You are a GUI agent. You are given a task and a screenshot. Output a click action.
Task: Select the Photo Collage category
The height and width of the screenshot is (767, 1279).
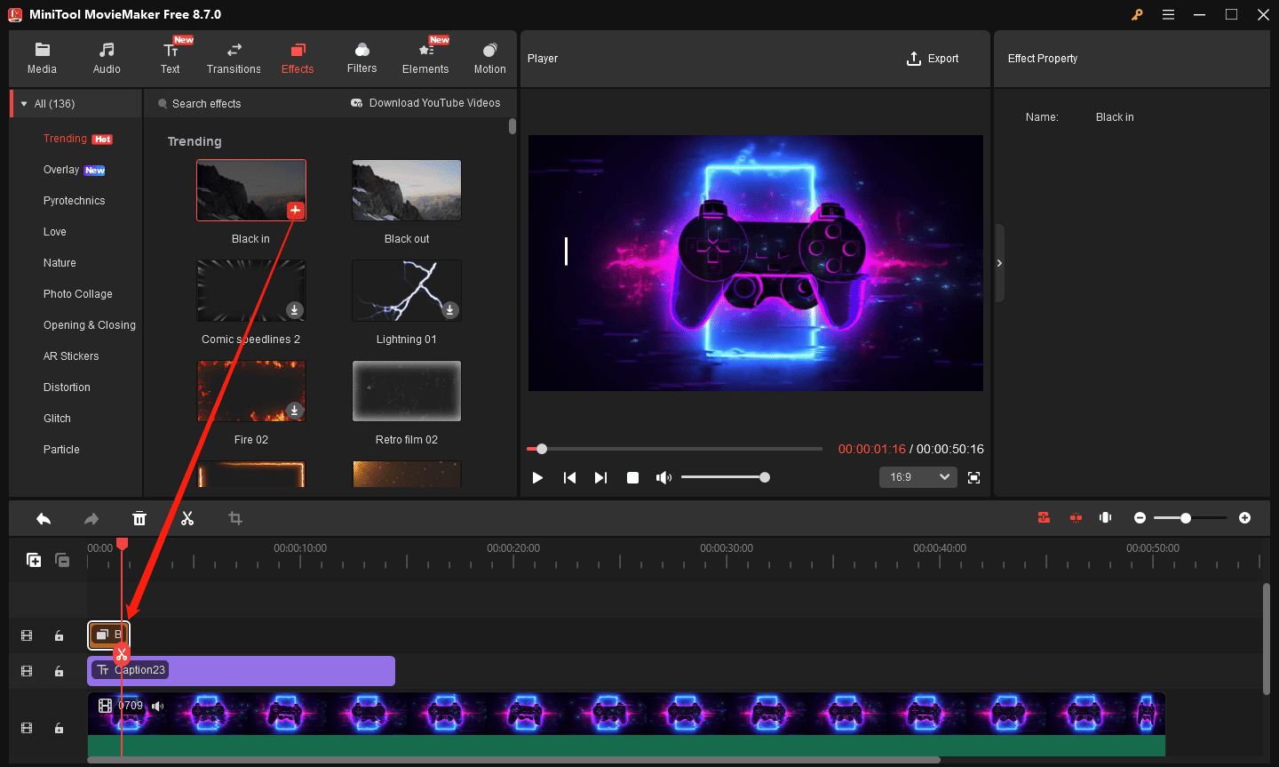tap(78, 294)
